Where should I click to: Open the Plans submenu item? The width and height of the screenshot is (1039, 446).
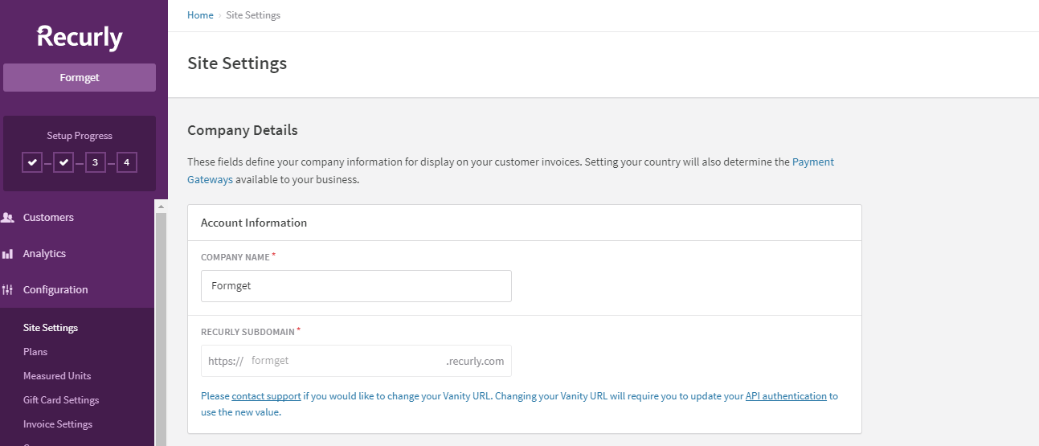35,352
